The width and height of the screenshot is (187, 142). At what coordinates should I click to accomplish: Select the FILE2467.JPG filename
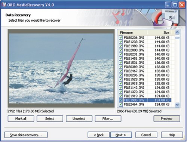click(134, 71)
